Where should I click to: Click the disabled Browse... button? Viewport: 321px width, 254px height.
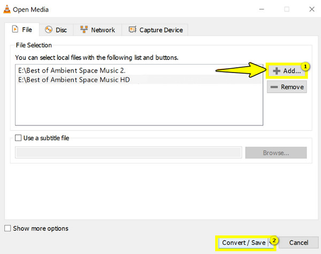point(276,153)
